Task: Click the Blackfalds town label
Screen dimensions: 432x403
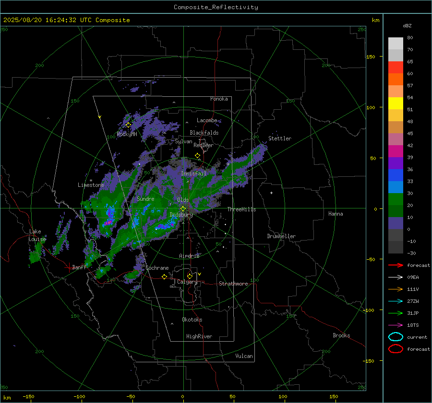Action: 204,133
